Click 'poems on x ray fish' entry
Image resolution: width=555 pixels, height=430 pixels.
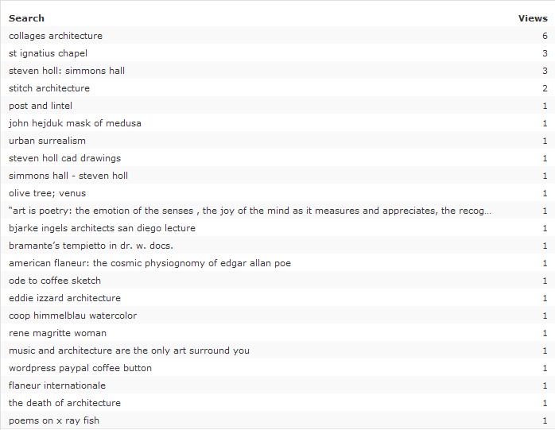pos(54,420)
